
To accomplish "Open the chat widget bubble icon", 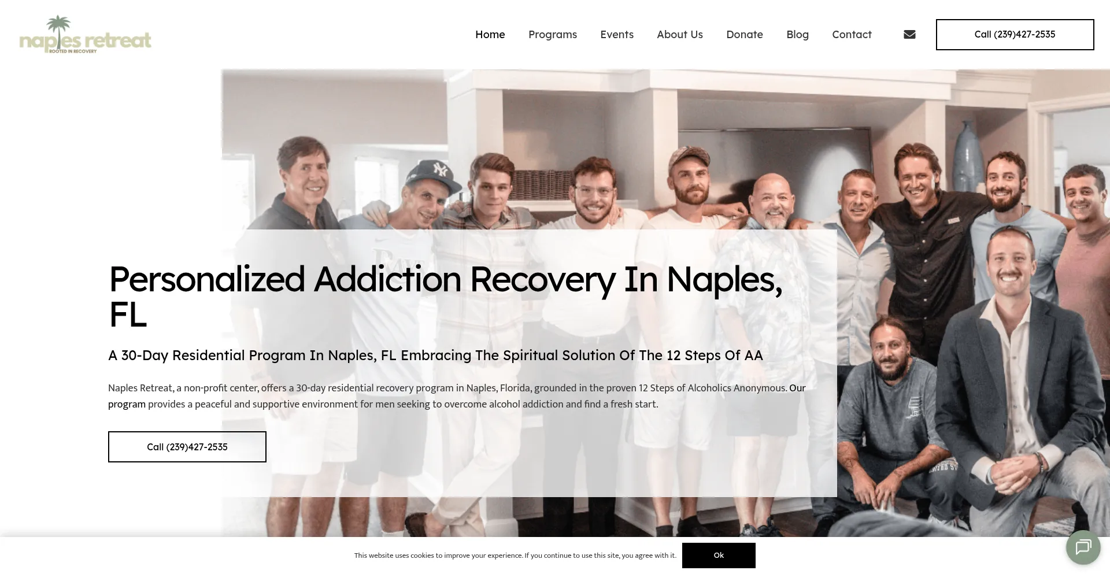I will click(x=1083, y=547).
